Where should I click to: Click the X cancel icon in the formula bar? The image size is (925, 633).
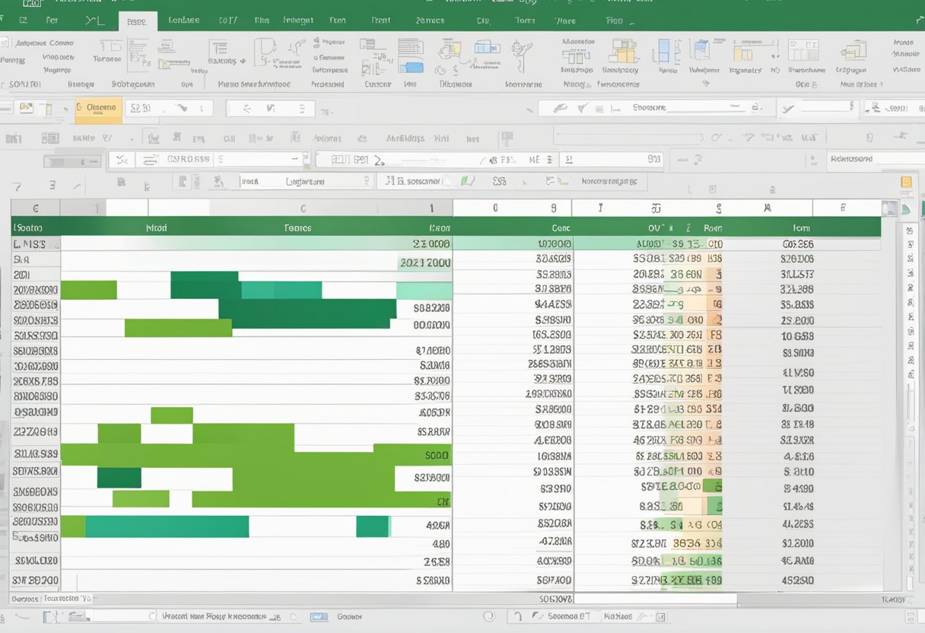(121, 160)
